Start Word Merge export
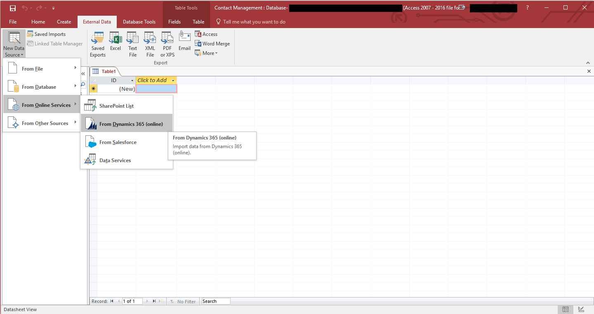This screenshot has width=594, height=314. click(212, 44)
